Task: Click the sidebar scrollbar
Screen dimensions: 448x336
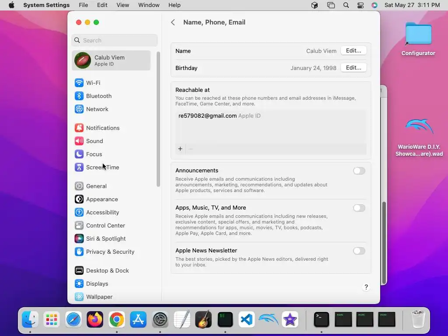Action: (158, 119)
